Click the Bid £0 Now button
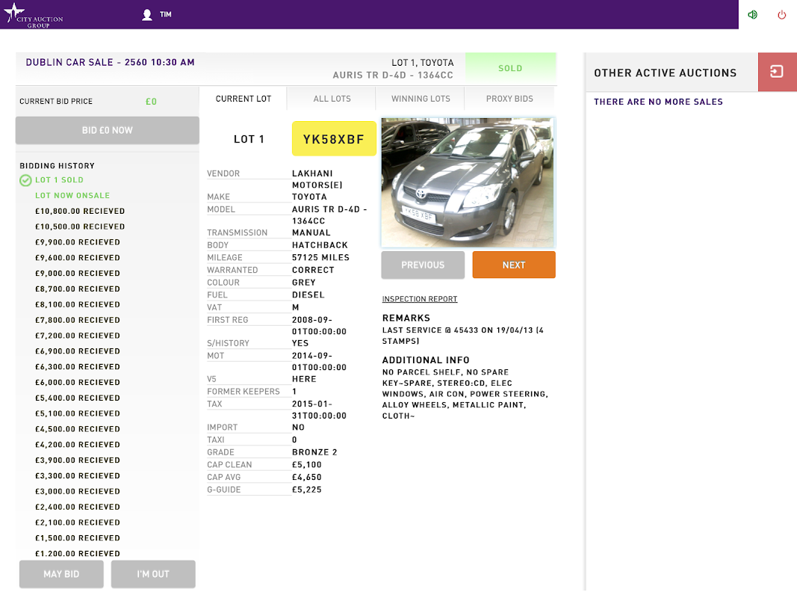This screenshot has height=598, width=797. point(108,130)
